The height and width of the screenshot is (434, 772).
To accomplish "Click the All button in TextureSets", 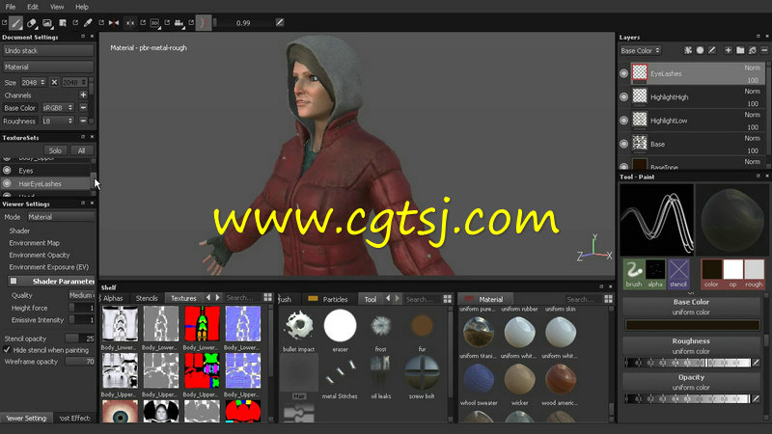I will (81, 150).
